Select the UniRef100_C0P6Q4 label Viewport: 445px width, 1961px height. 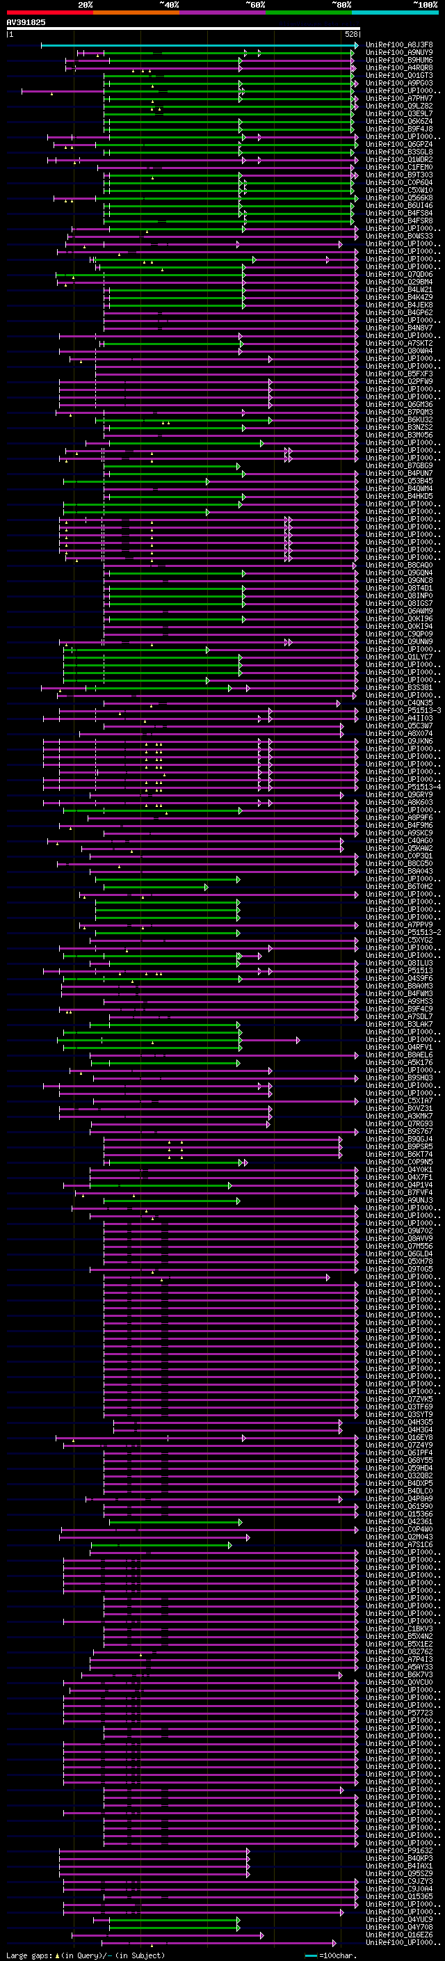click(x=399, y=183)
